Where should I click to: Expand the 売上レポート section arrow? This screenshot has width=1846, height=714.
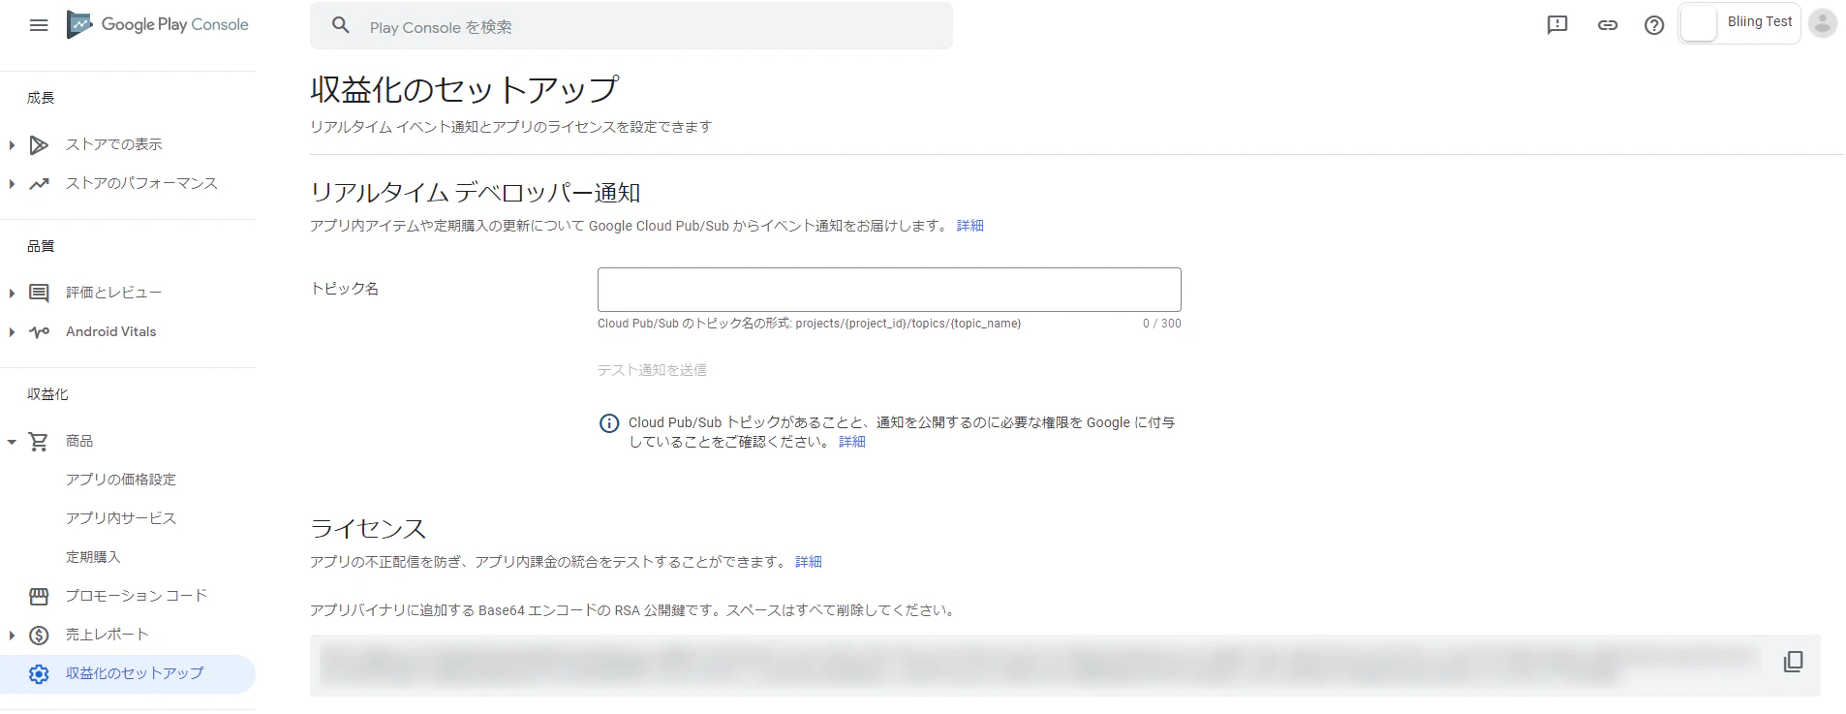(12, 636)
